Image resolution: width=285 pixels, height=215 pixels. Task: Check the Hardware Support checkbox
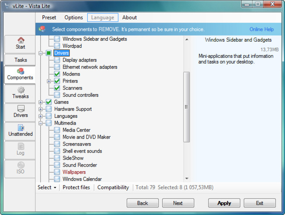(x=49, y=109)
